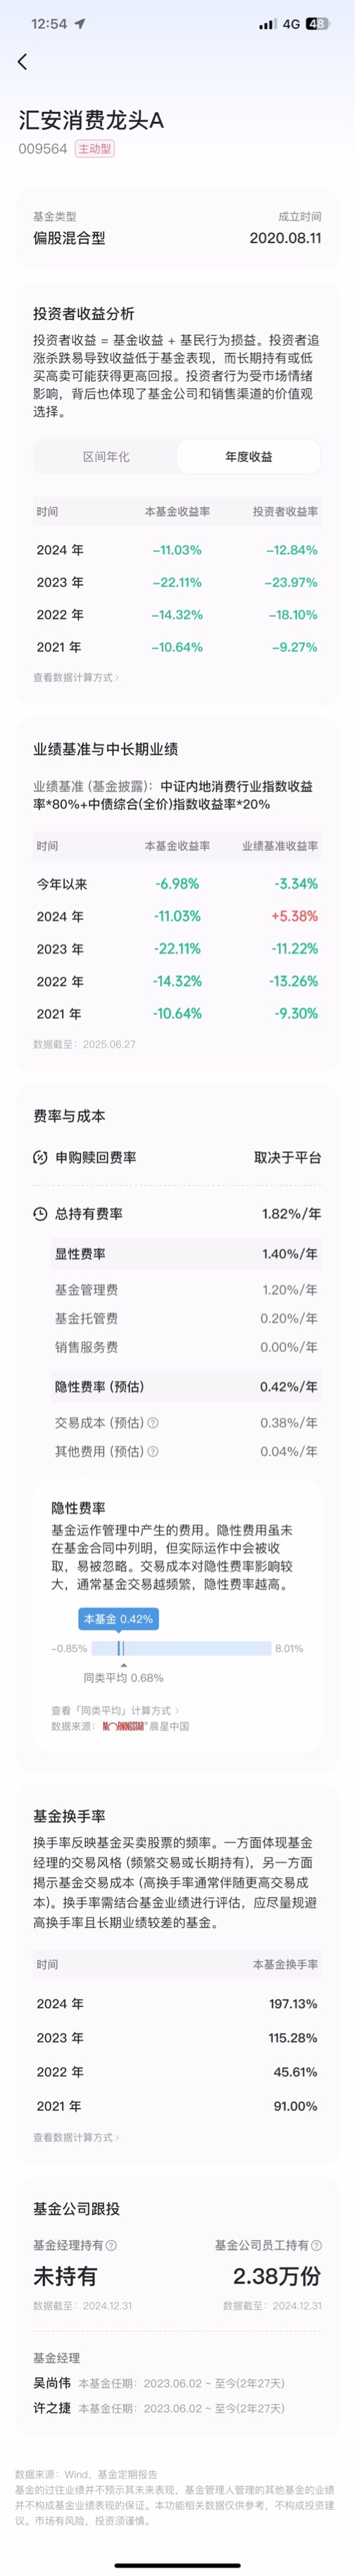This screenshot has width=355, height=2576.
Task: Tap the 申购赎回费率 icon
Action: [x=40, y=1157]
